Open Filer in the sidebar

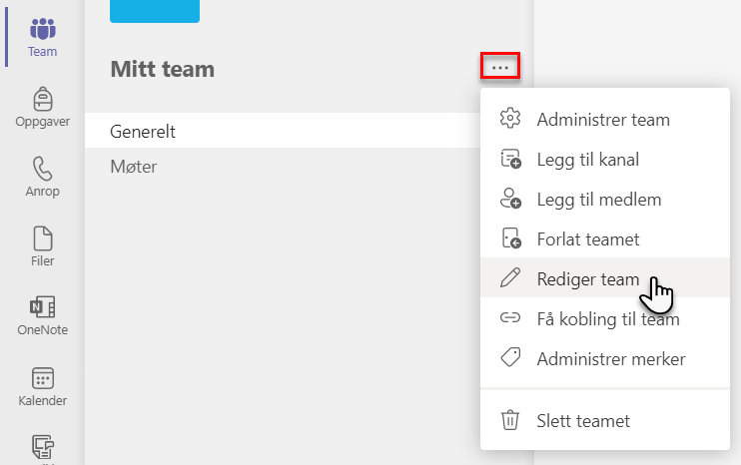pyautogui.click(x=43, y=246)
